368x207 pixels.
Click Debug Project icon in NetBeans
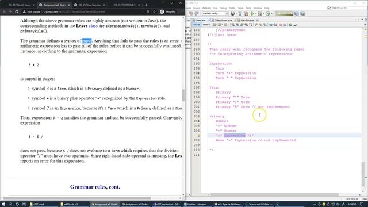tap(259, 14)
